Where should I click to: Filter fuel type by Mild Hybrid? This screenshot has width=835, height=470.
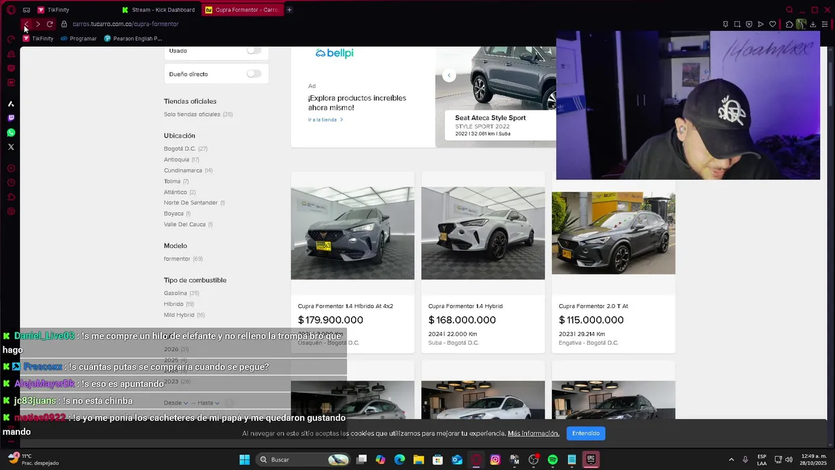[x=184, y=315]
